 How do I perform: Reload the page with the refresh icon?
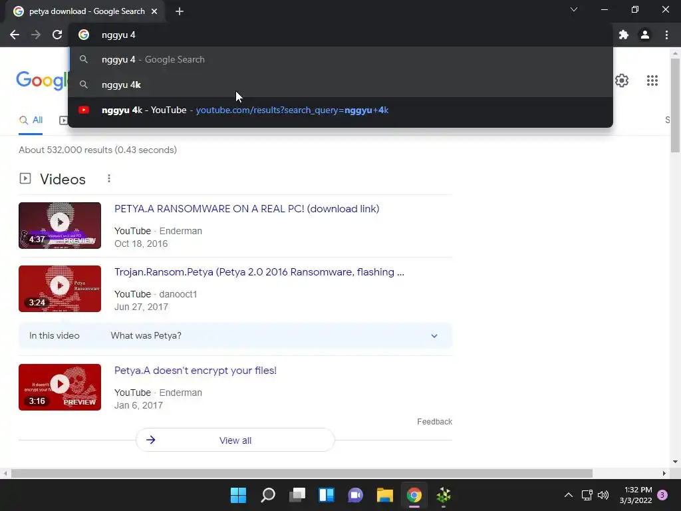[57, 35]
